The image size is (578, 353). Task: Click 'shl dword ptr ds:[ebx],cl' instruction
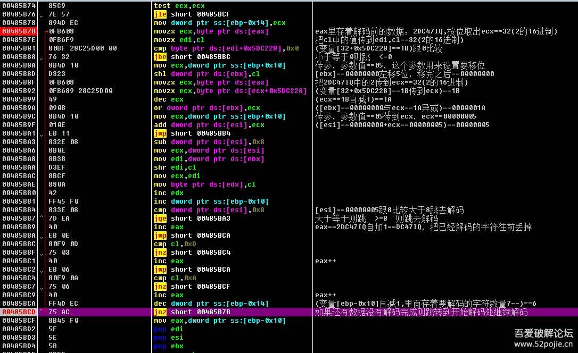coord(207,73)
